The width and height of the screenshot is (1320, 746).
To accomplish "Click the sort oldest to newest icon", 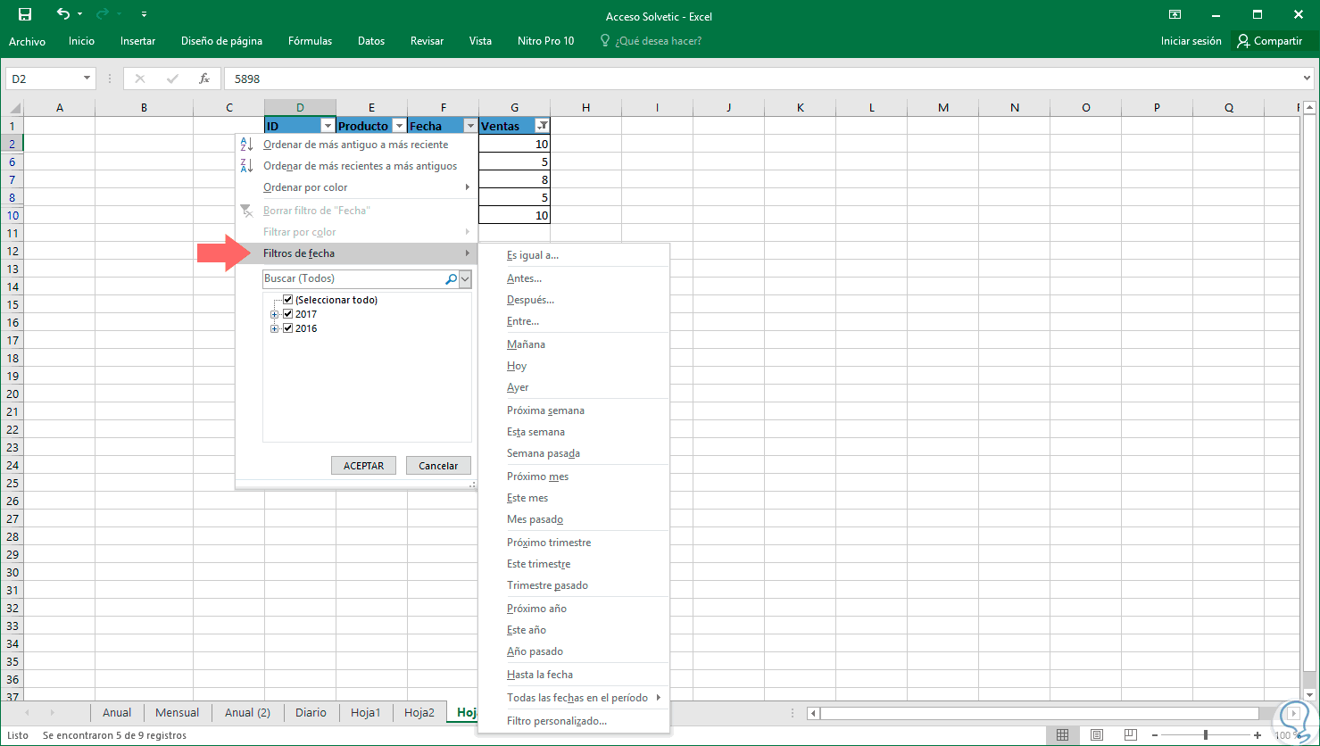I will [247, 145].
